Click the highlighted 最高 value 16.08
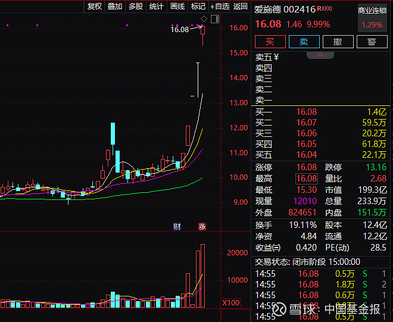 coord(307,179)
